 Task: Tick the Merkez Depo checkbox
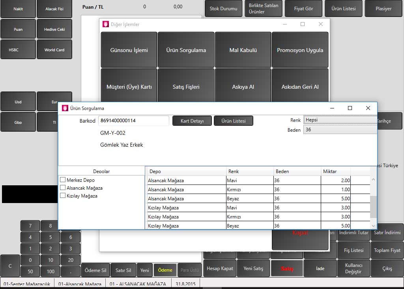[63, 179]
